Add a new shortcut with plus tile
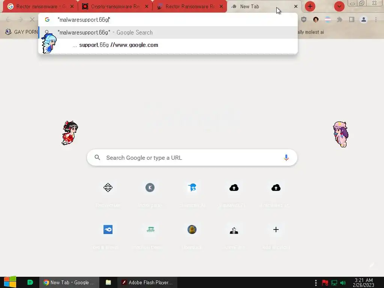The height and width of the screenshot is (288, 384). (276, 229)
